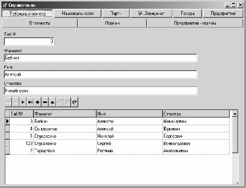
Task: Open the Тарифы tab
Action: [116, 14]
